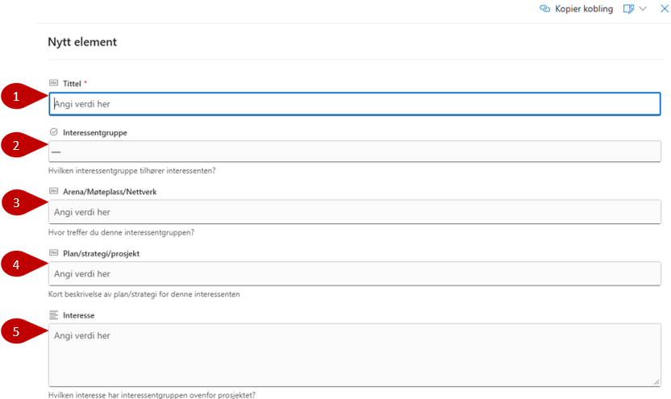This screenshot has height=399, width=671.
Task: Click the red callout marker number 2
Action: (x=16, y=146)
